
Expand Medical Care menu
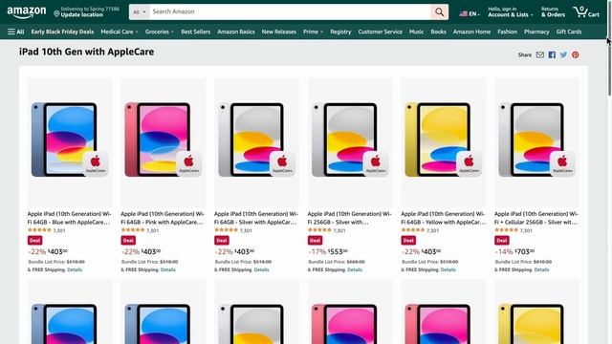tap(119, 32)
